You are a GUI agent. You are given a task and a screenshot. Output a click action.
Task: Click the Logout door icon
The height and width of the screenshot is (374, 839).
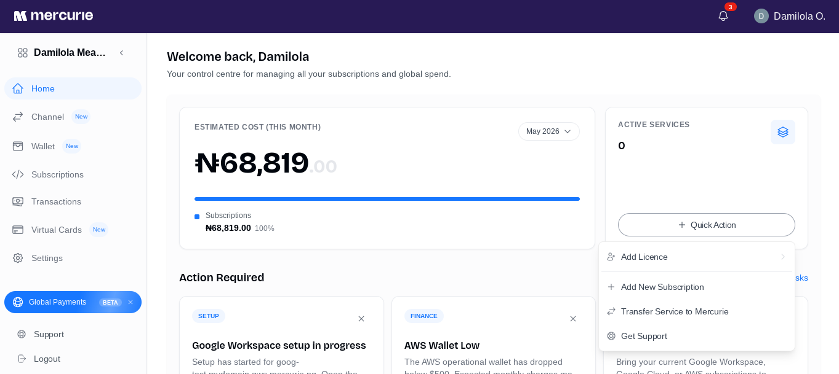pyautogui.click(x=22, y=359)
